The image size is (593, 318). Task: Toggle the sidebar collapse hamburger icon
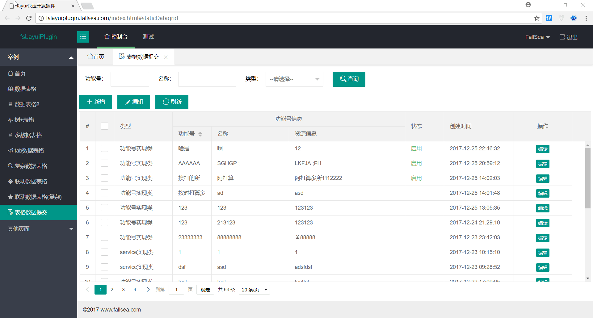83,37
